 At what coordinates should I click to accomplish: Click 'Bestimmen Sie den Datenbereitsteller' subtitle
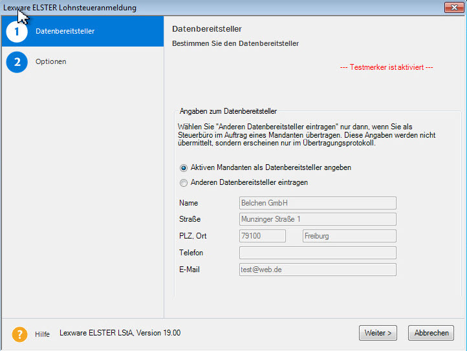tap(235, 43)
